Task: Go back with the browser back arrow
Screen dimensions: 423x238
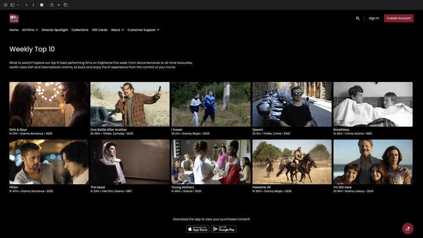Action: tap(26, 5)
